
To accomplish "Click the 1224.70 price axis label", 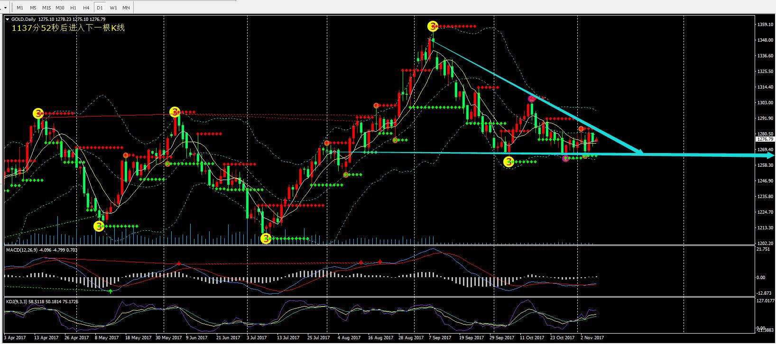I will (765, 212).
